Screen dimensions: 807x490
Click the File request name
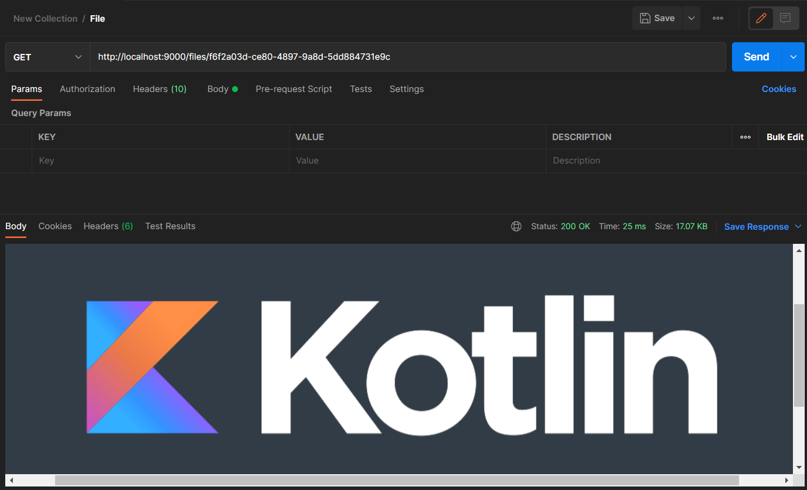point(97,18)
